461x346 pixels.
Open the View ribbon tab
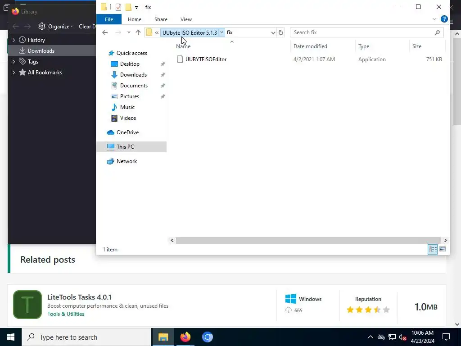click(x=186, y=19)
